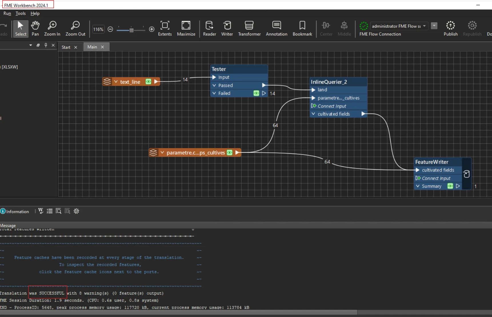Zoom to Extents in toolbar
492x317 pixels.
(x=165, y=29)
